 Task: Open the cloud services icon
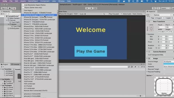(10, 8)
